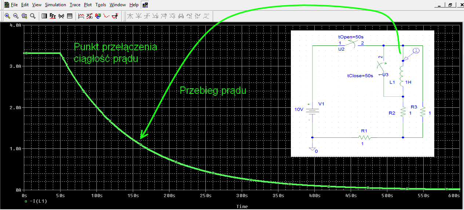Minimize the child plot window

click(x=439, y=5)
